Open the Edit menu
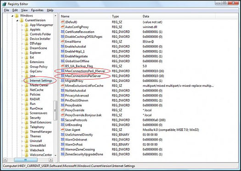 [x=15, y=10]
